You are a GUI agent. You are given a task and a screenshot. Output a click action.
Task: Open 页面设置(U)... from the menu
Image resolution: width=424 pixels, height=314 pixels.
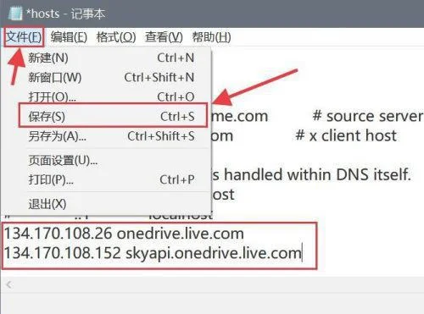coord(111,161)
